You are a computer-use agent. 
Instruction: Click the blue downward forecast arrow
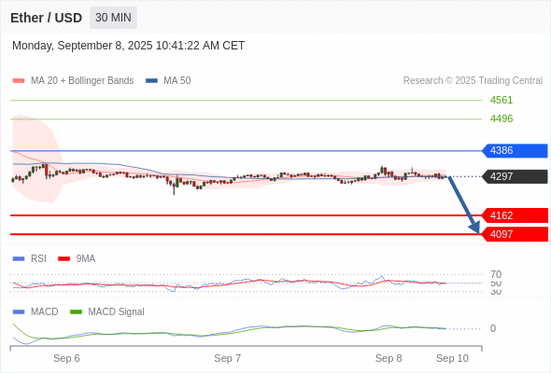pos(464,205)
